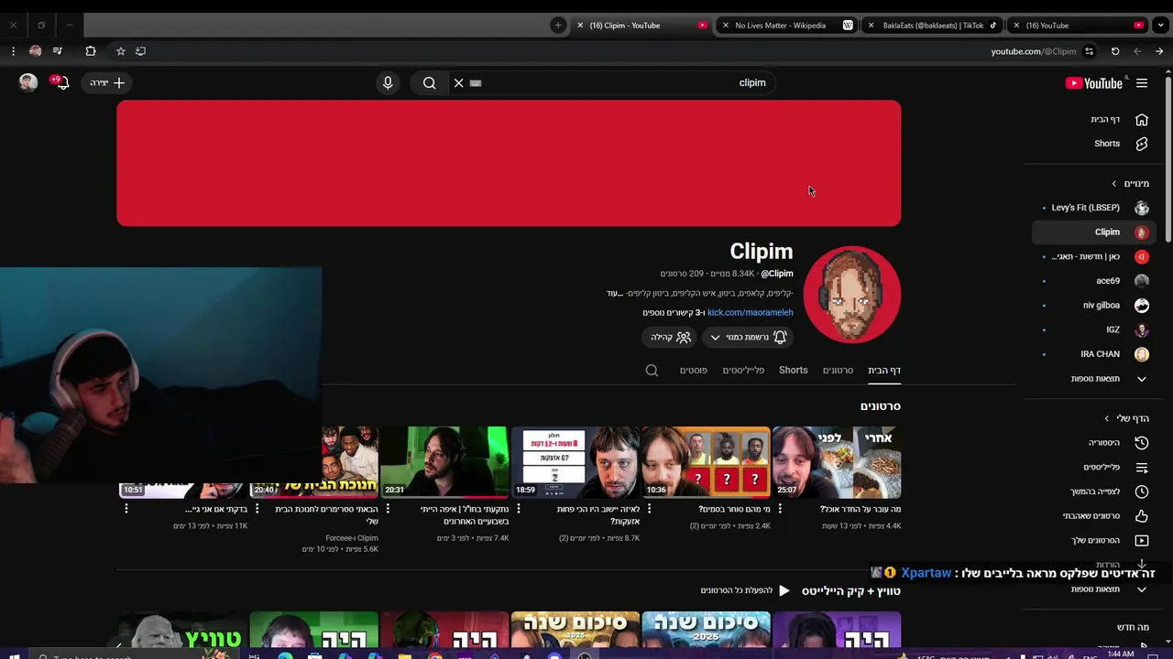Image resolution: width=1173 pixels, height=659 pixels.
Task: Open the 25:07 before-after food video thumbnail
Action: (x=837, y=462)
